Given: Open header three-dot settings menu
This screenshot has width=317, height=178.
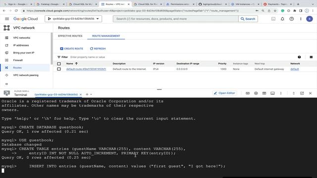Looking at the screenshot, I should point(301,19).
